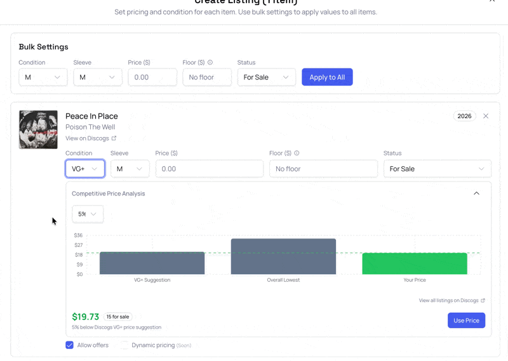Viewport: 508px width, 361px height.
Task: Open the 5% undercut percentage dropdown
Action: pos(88,214)
